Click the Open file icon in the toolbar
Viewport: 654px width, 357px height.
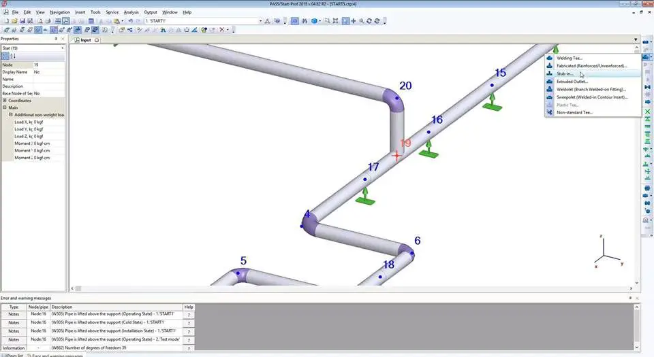pyautogui.click(x=13, y=21)
